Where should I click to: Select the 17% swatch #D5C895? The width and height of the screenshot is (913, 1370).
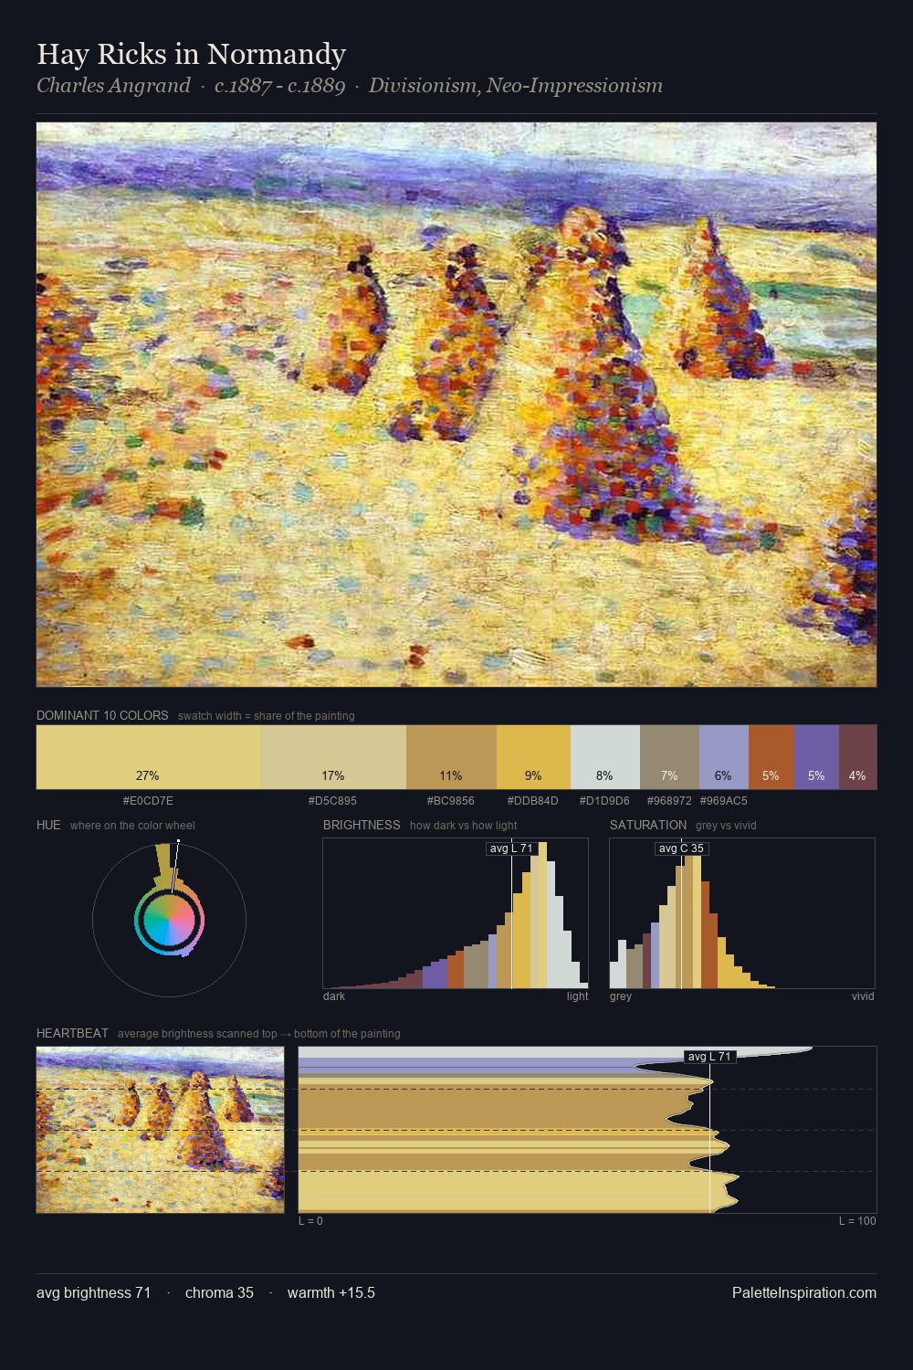333,757
